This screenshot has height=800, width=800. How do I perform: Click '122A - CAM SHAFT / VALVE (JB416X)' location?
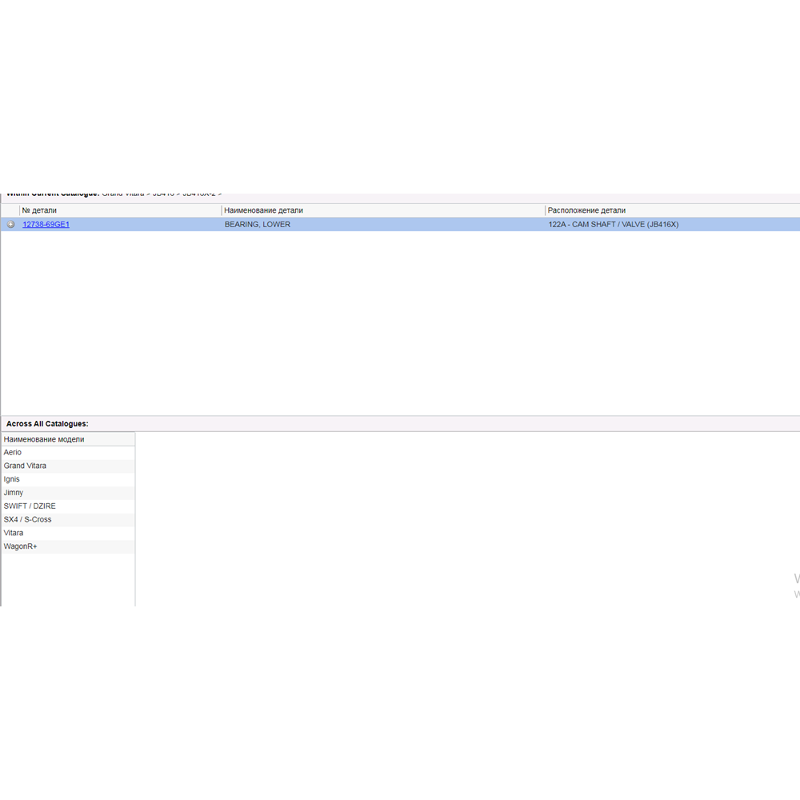click(613, 225)
